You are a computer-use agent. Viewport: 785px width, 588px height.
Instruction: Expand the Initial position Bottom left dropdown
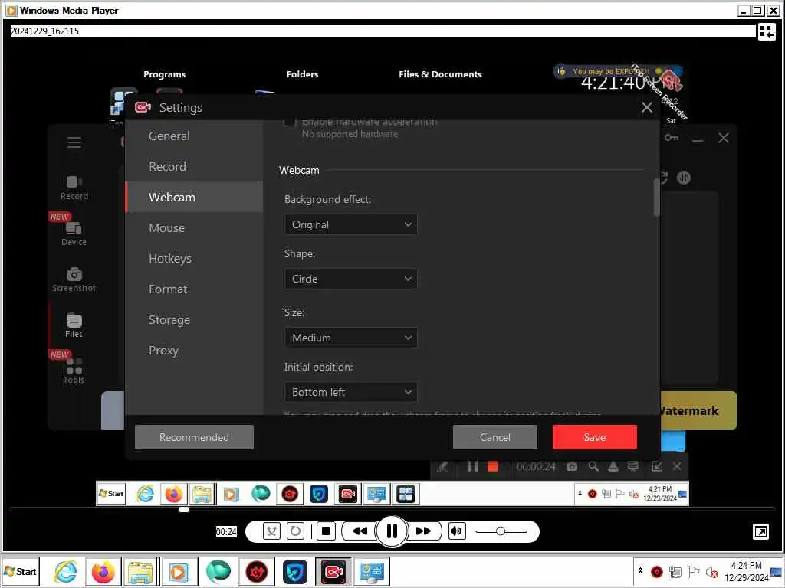point(350,393)
